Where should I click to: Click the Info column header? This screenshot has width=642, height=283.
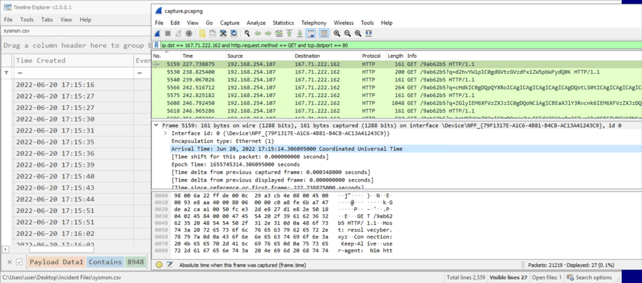524,56
